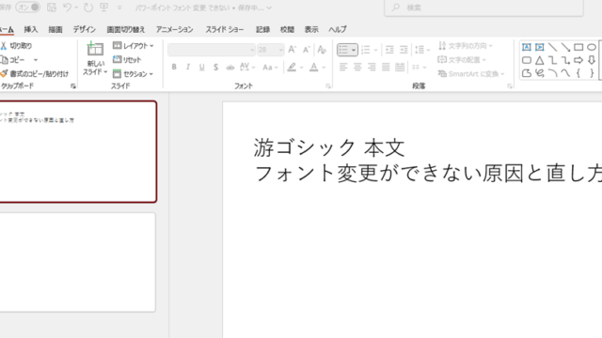Clear all formatting icon
This screenshot has height=338, width=602.
tap(322, 50)
